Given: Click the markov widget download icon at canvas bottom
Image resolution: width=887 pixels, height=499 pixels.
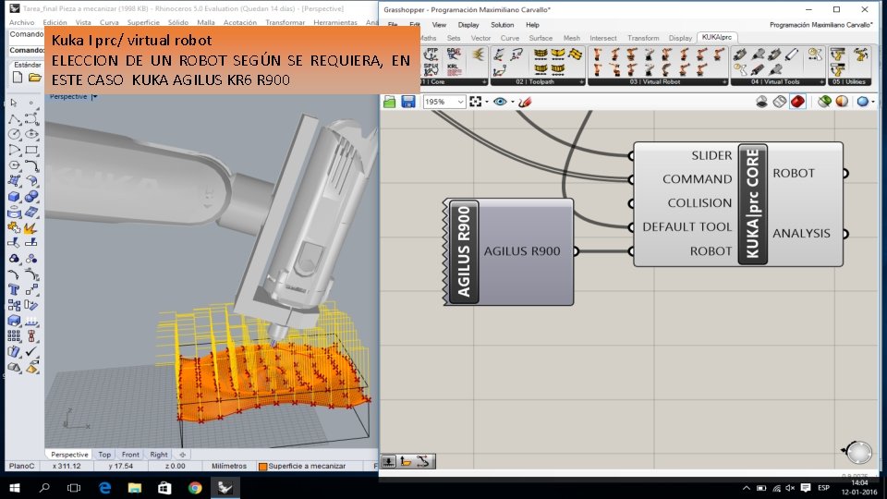Looking at the screenshot, I should pos(388,462).
